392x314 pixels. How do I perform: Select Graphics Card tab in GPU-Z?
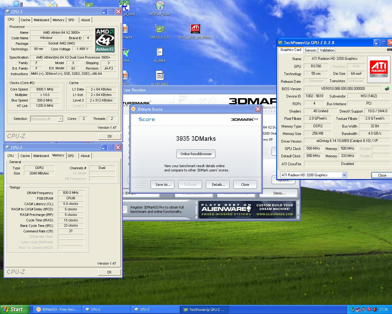click(x=291, y=50)
